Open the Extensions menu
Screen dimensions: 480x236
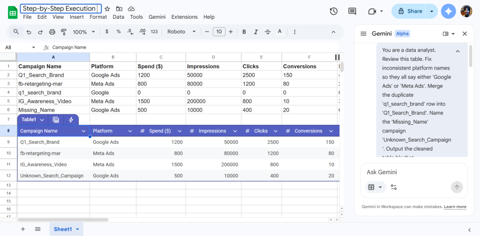pos(184,17)
